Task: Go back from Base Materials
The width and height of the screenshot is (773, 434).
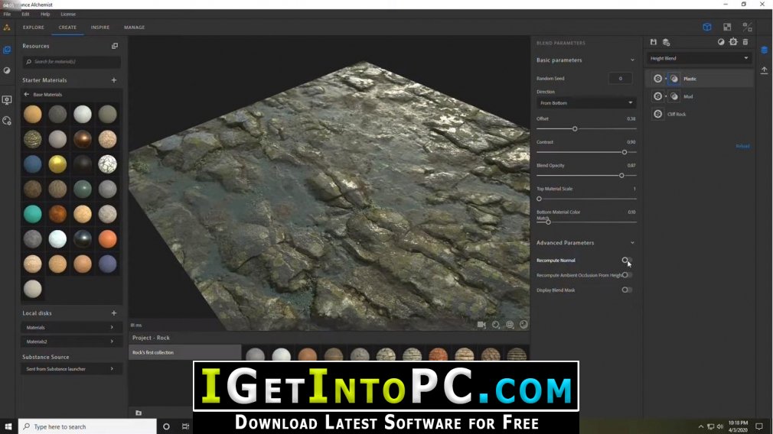Action: click(x=27, y=95)
